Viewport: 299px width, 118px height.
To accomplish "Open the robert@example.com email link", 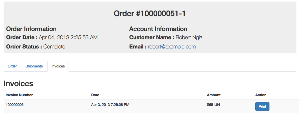I will pos(172,47).
